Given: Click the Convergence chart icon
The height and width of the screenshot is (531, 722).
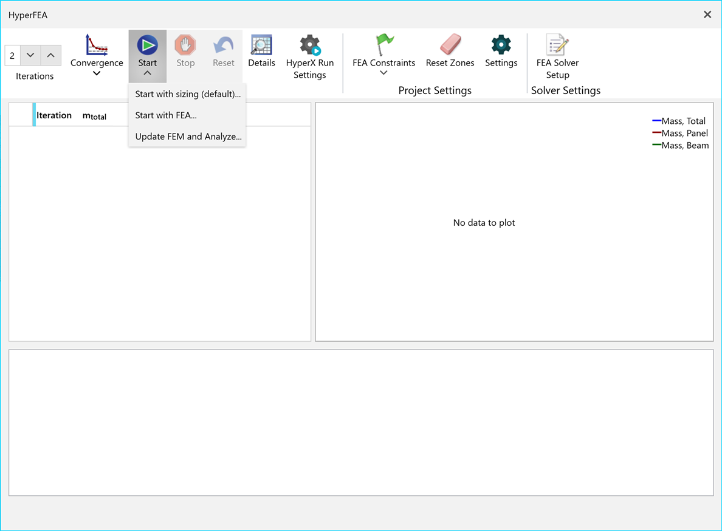Looking at the screenshot, I should [97, 45].
